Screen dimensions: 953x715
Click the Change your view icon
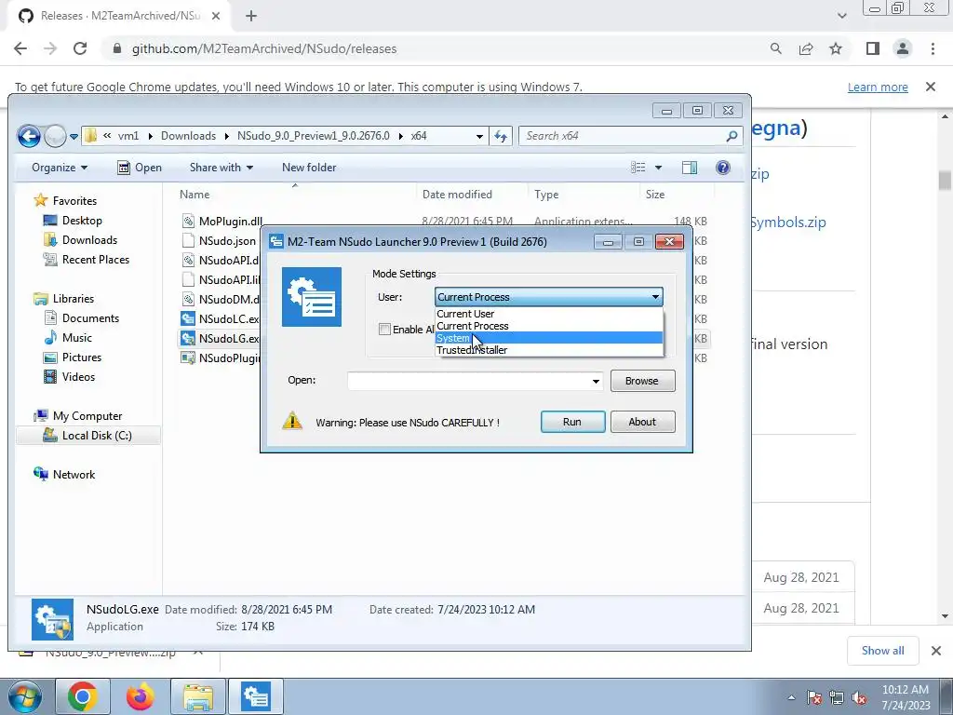point(638,168)
